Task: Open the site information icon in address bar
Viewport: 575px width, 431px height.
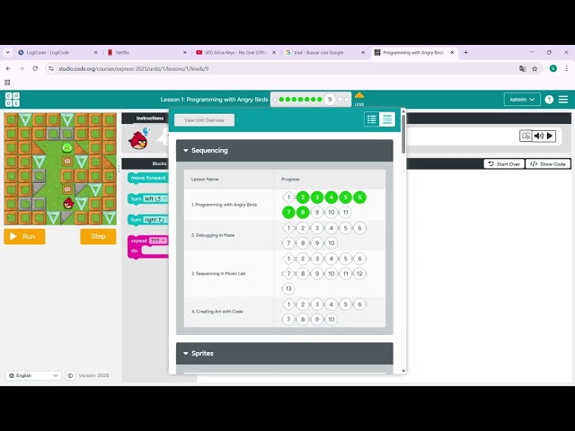Action: (51, 68)
